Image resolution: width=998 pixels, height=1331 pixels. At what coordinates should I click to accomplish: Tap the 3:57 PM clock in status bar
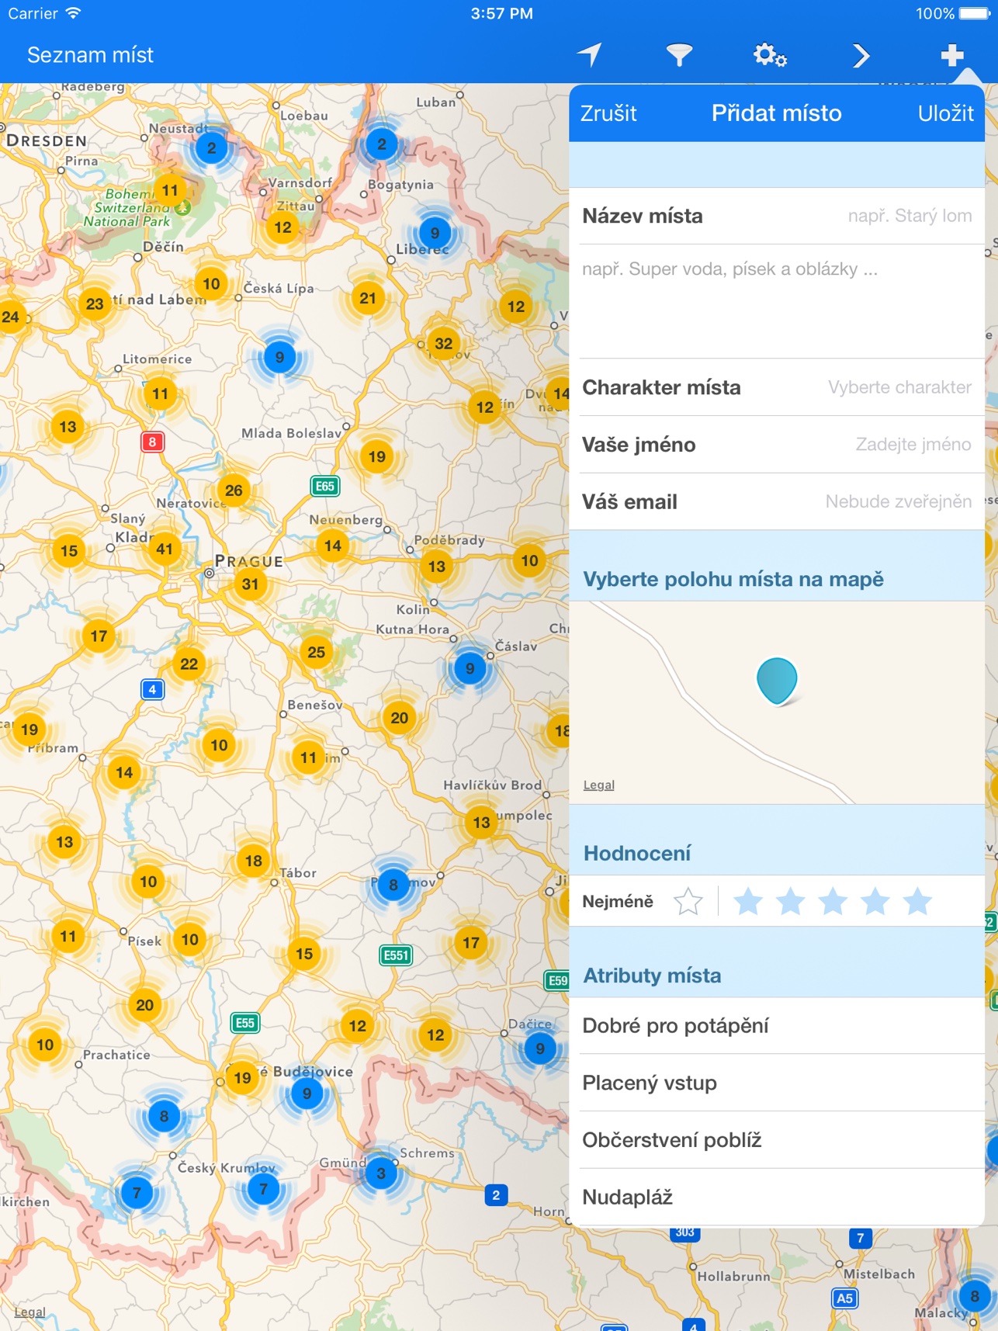[x=501, y=13]
